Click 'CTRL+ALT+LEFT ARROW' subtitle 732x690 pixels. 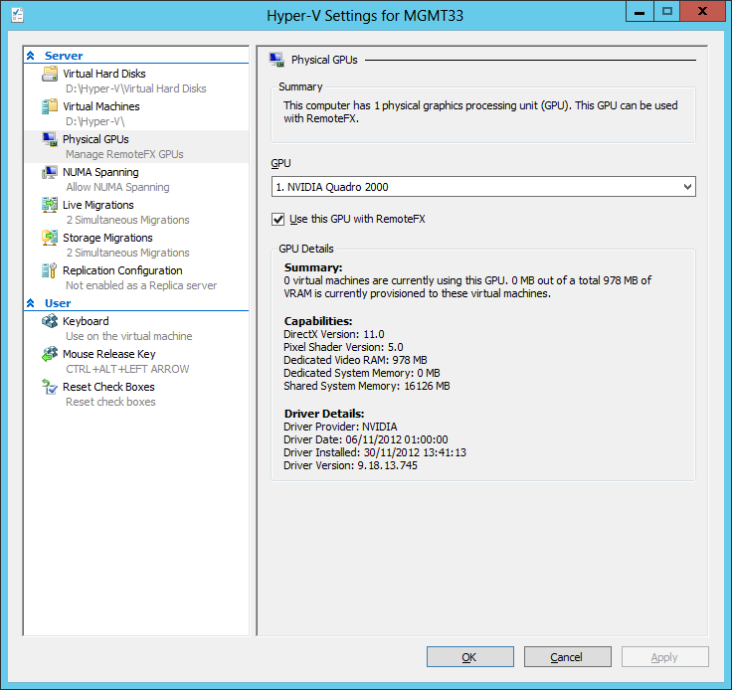pyautogui.click(x=127, y=369)
